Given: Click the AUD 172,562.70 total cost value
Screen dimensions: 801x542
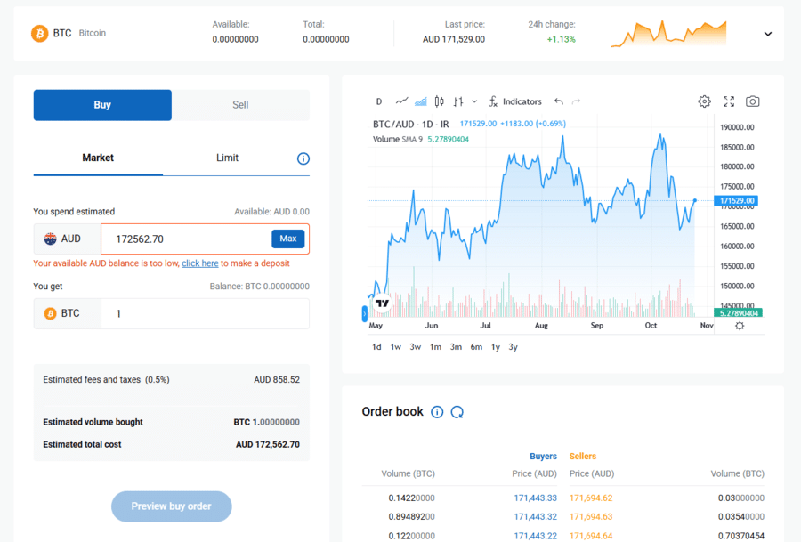Looking at the screenshot, I should [x=268, y=444].
